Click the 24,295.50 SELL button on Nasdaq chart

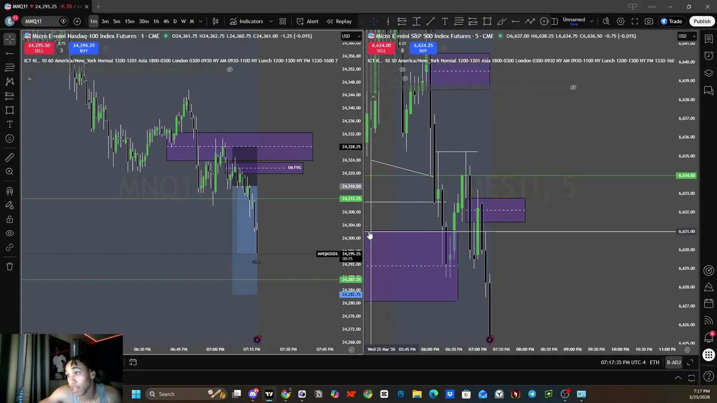[x=39, y=48]
